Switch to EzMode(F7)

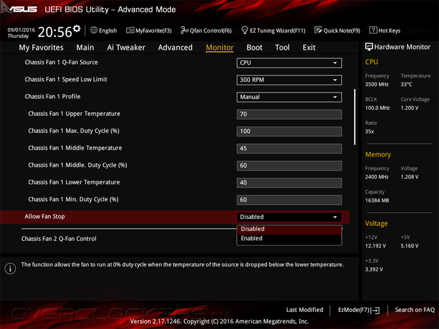pyautogui.click(x=354, y=310)
